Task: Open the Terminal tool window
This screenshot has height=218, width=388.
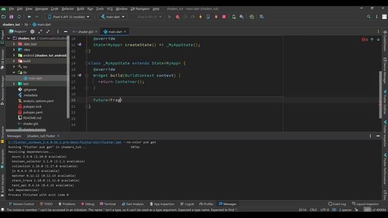Action: pos(108,204)
